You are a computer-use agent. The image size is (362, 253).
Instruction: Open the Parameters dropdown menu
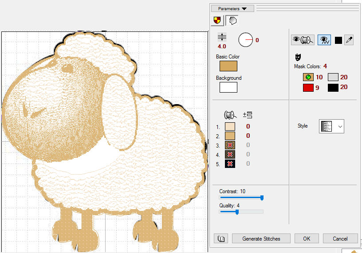click(x=232, y=8)
